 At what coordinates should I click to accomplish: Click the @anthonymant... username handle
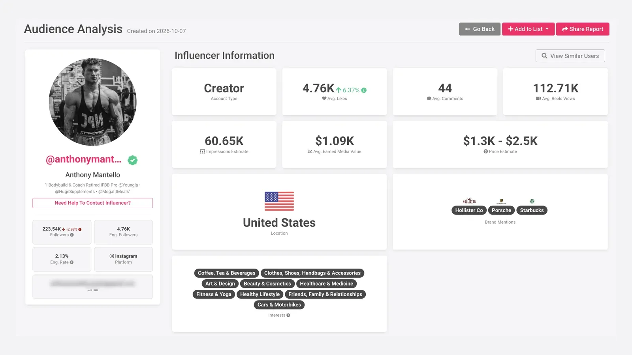[x=83, y=159]
